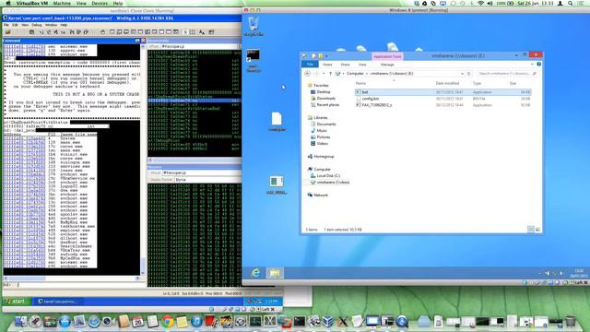
Task: Select Local Disk (C:) in navigation pane
Action: pos(325,176)
